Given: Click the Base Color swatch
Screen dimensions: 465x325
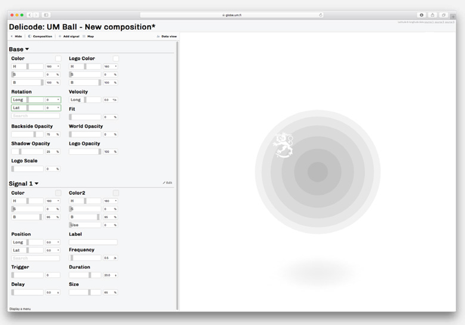Looking at the screenshot, I should (58, 58).
